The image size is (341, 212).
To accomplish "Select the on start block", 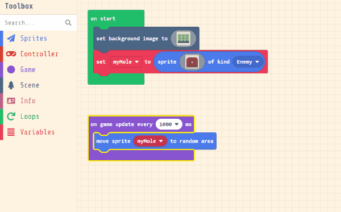I will (103, 19).
